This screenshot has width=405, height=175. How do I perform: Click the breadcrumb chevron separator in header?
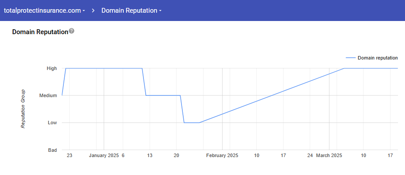(x=93, y=10)
